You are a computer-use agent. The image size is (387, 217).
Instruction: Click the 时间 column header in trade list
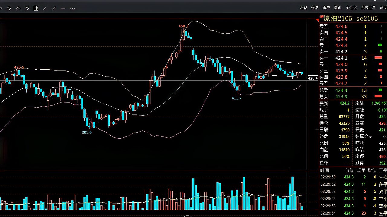pyautogui.click(x=324, y=170)
